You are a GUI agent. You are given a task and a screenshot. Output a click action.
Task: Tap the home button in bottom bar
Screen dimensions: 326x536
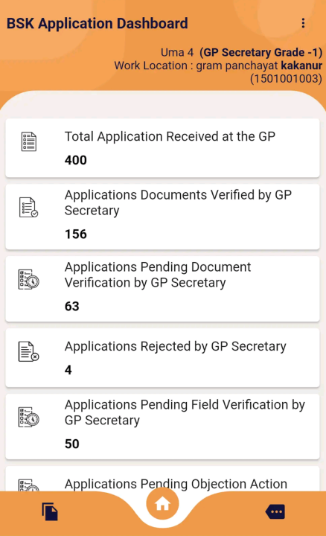tap(163, 504)
